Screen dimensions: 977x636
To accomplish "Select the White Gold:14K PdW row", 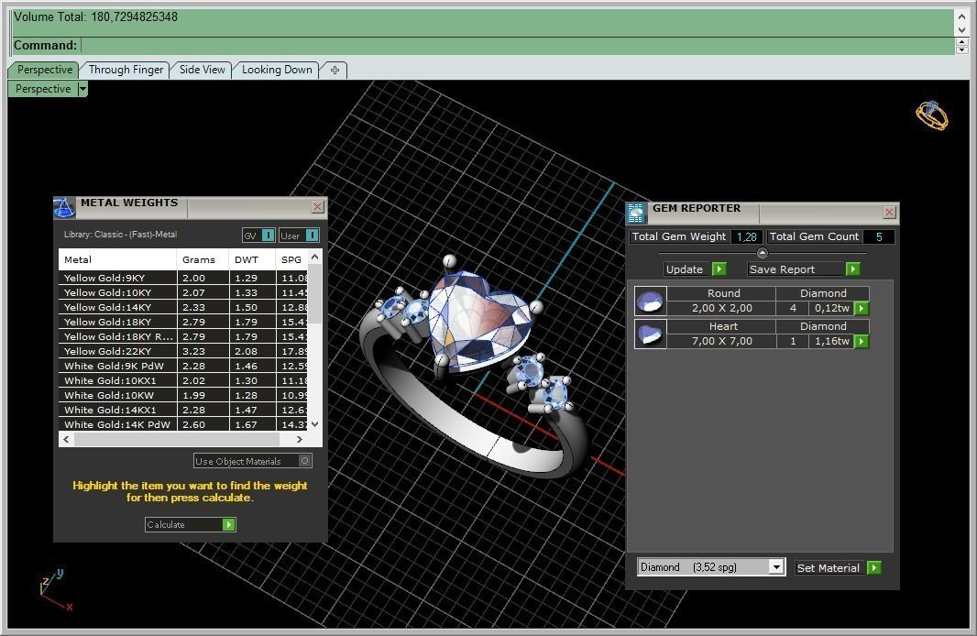I will pos(183,424).
